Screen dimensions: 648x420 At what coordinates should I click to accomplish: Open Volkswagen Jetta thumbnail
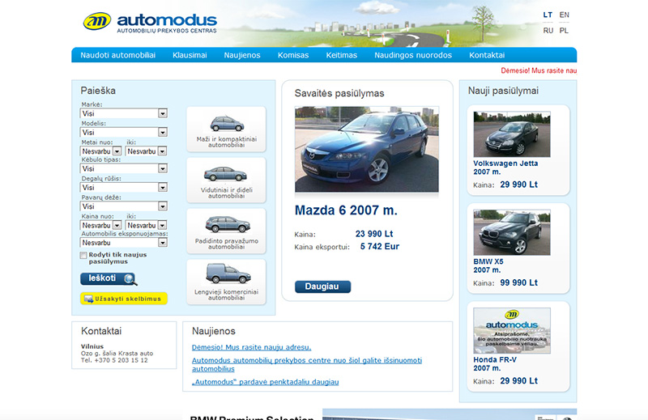[x=512, y=134]
